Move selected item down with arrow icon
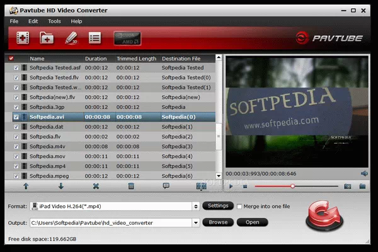This screenshot has height=252, width=378. 61,186
